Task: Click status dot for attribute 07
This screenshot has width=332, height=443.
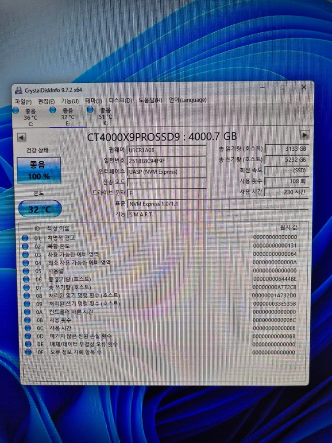Action: point(27,288)
